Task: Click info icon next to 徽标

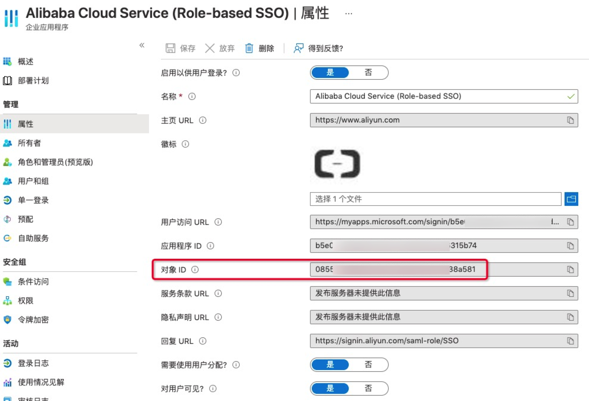Action: pyautogui.click(x=185, y=144)
